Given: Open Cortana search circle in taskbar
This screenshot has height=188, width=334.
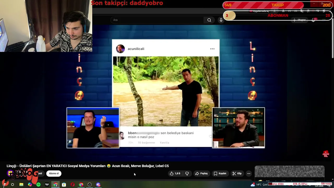Looking at the screenshot, I should pos(12,185).
